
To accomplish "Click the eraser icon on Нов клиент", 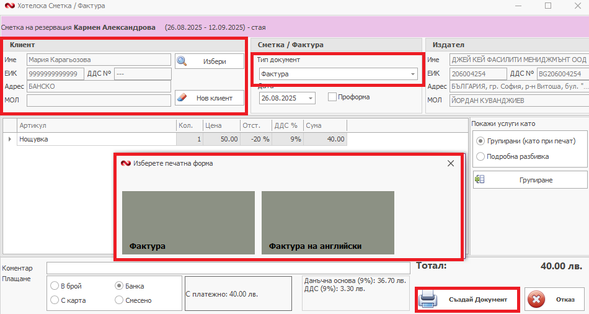I will pyautogui.click(x=182, y=97).
